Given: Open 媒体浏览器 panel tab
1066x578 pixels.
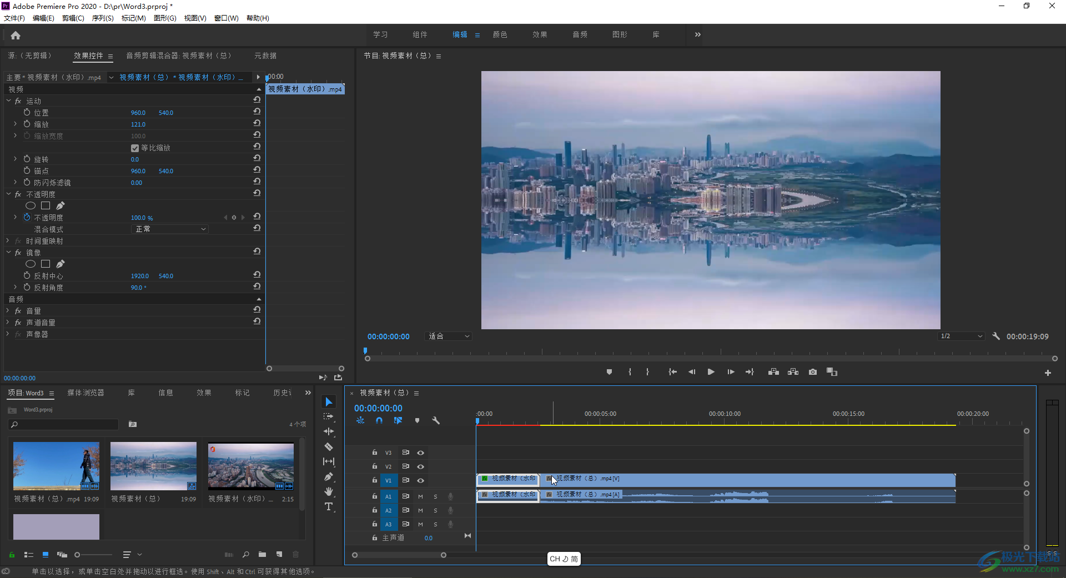Looking at the screenshot, I should pyautogui.click(x=86, y=393).
